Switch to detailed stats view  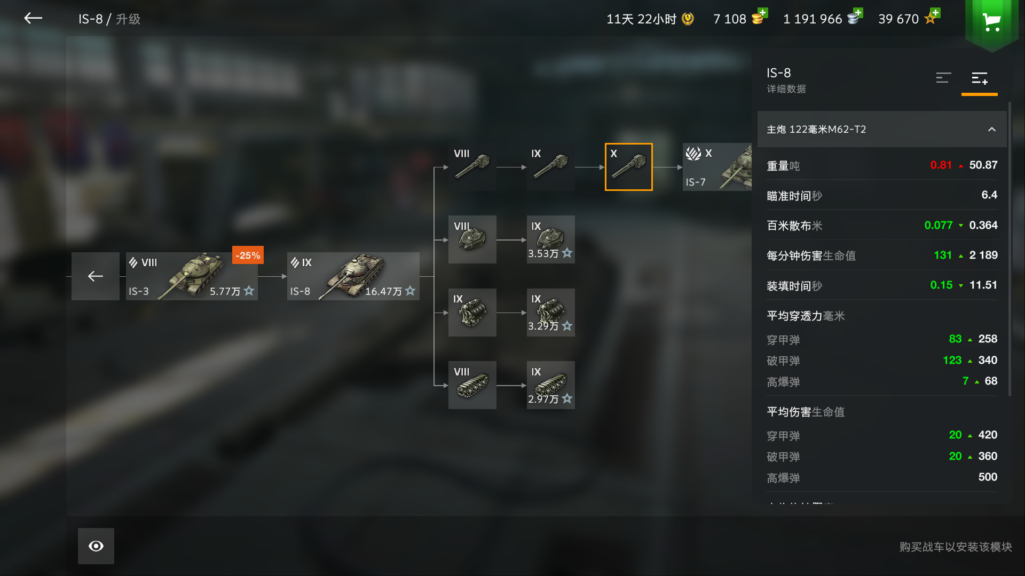pos(980,78)
